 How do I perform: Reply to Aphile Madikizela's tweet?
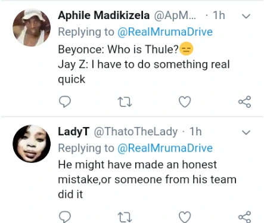tap(65, 101)
